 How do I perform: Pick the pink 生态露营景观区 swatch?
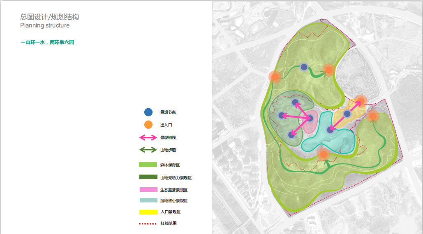tap(149, 190)
